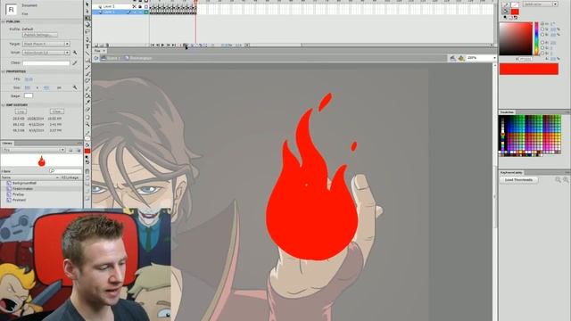This screenshot has height=321, width=571.
Task: Select brightness radio button in Color panel
Action: pyautogui.click(x=542, y=35)
